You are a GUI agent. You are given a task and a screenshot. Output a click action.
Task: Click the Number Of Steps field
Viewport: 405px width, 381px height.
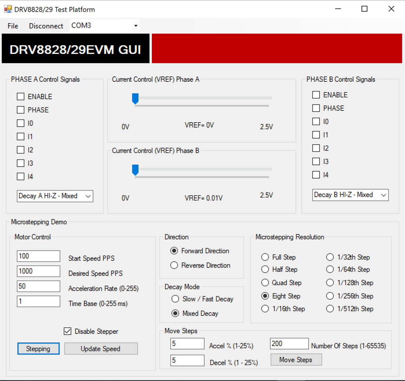click(x=289, y=343)
